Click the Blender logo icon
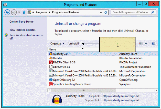Viewport: 161px width, 109px height. point(51,58)
